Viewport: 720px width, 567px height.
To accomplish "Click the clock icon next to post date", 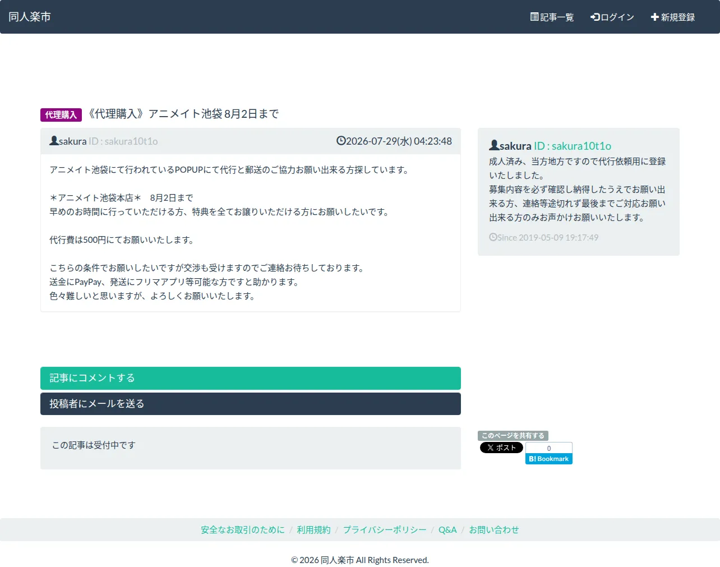I will point(341,141).
